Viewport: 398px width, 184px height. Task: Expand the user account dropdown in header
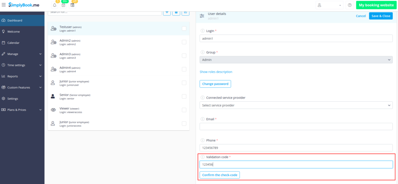329,5
